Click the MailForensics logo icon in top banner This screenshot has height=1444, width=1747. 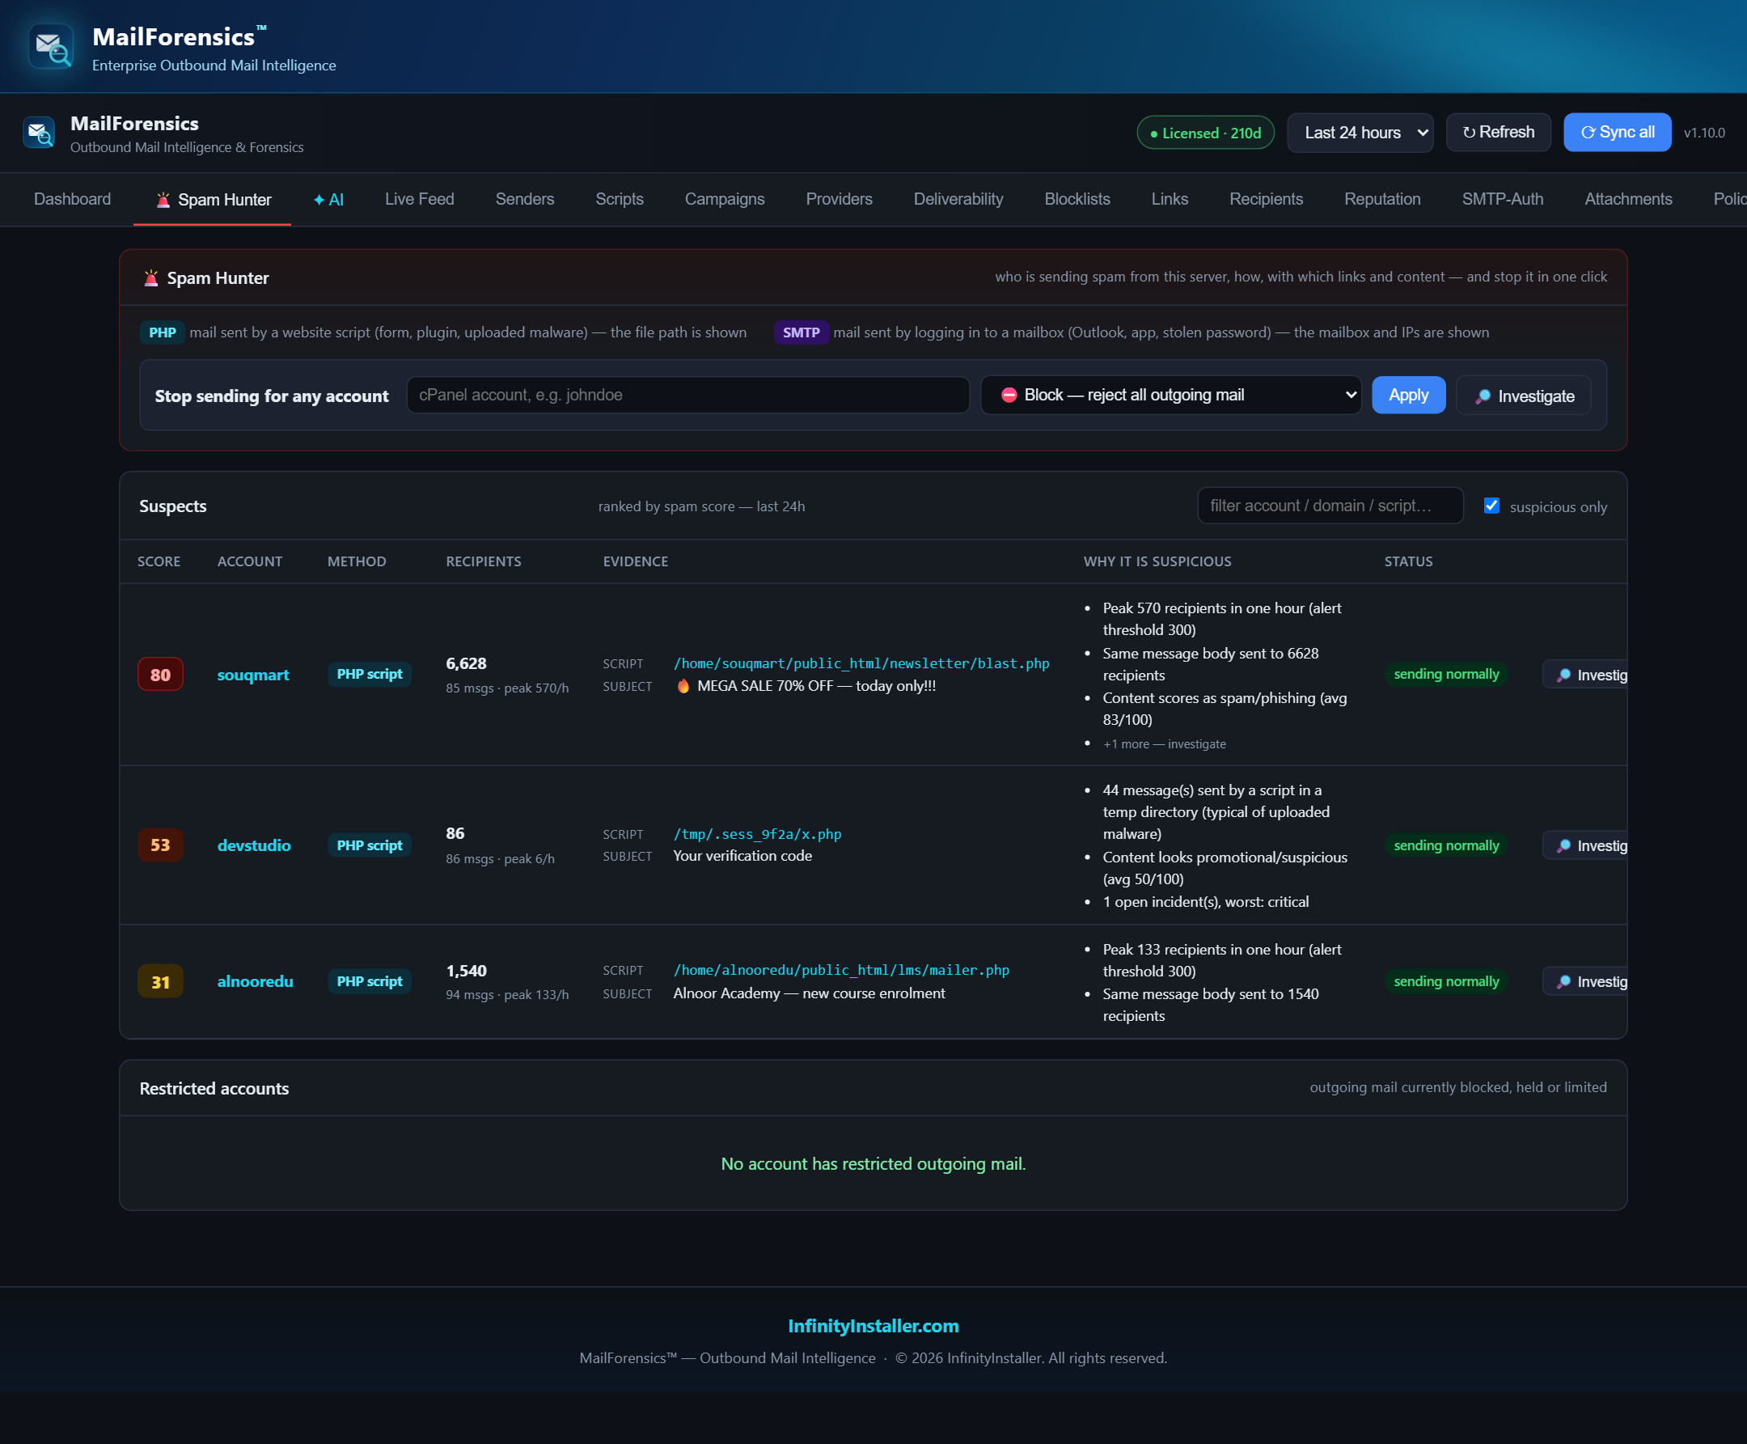coord(51,47)
